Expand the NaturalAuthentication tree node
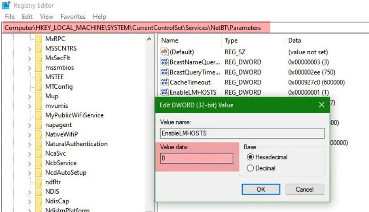The height and width of the screenshot is (212, 369). [x=30, y=144]
